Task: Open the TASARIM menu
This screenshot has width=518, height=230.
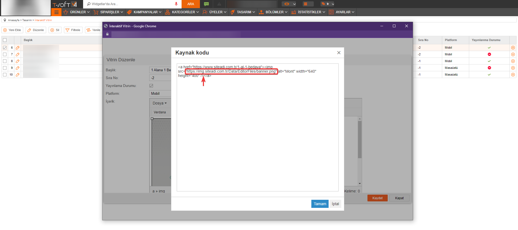Action: tap(243, 12)
